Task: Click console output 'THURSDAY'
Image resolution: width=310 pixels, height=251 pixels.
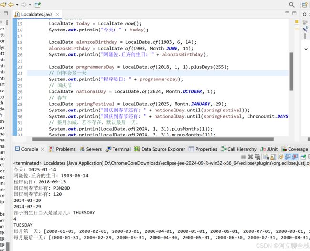Action: point(84,213)
